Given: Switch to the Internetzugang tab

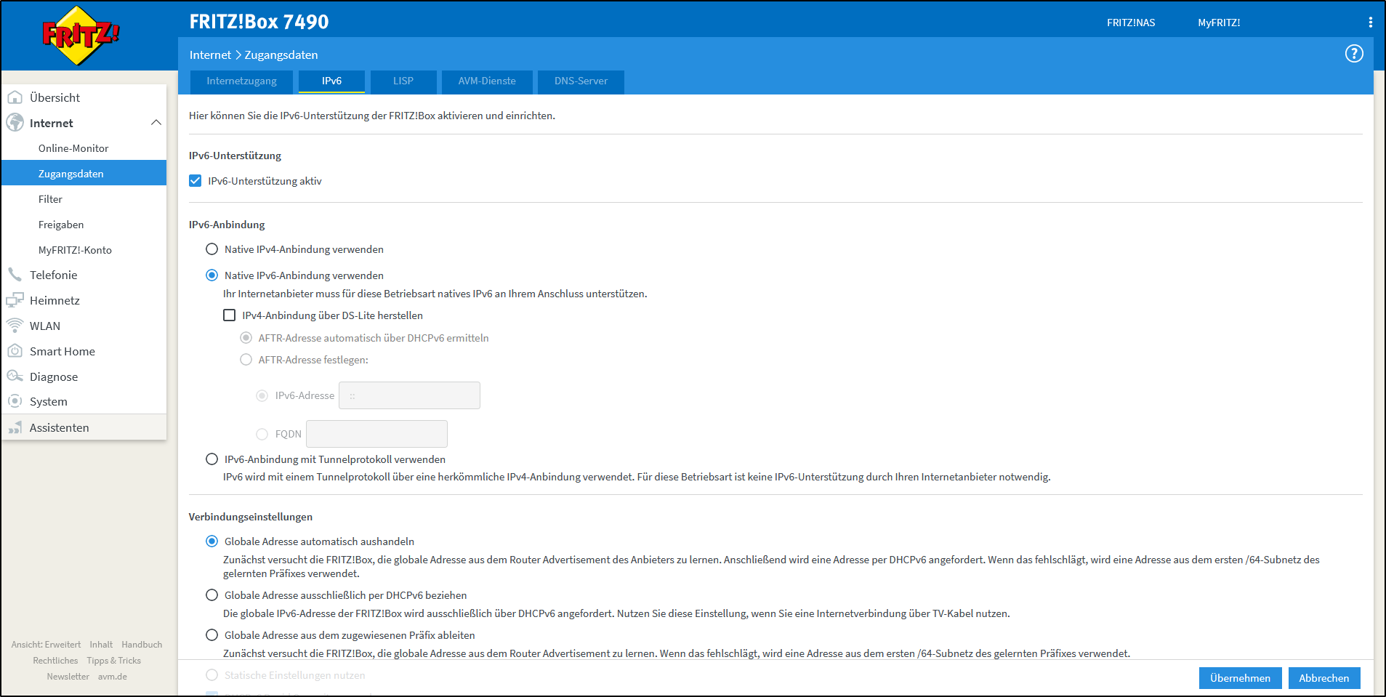Looking at the screenshot, I should pyautogui.click(x=241, y=81).
